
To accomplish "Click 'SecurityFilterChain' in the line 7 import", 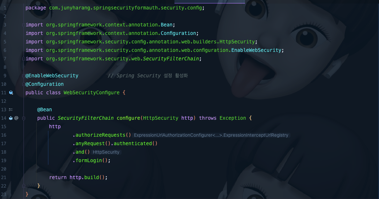I will [171, 59].
